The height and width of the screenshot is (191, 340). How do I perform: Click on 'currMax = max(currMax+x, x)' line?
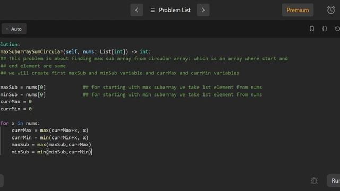click(50, 131)
